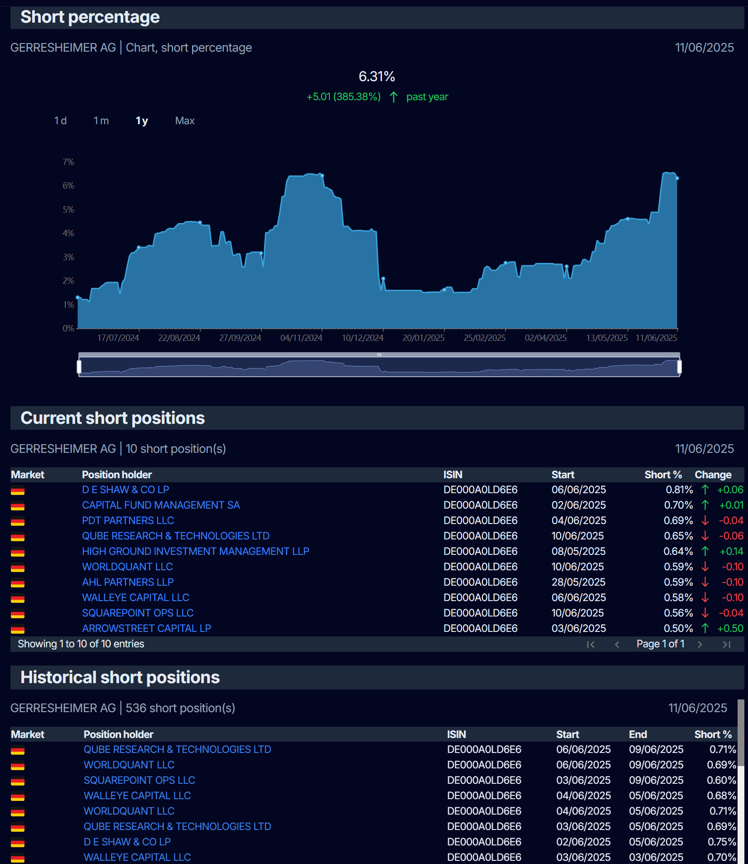The width and height of the screenshot is (748, 864).
Task: Open current WALLEYE CAPITAL LLC 0.58% position link
Action: (x=135, y=597)
